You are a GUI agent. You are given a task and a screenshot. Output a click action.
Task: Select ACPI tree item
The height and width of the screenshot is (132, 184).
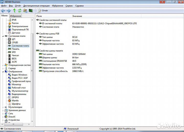pyautogui.click(x=14, y=62)
